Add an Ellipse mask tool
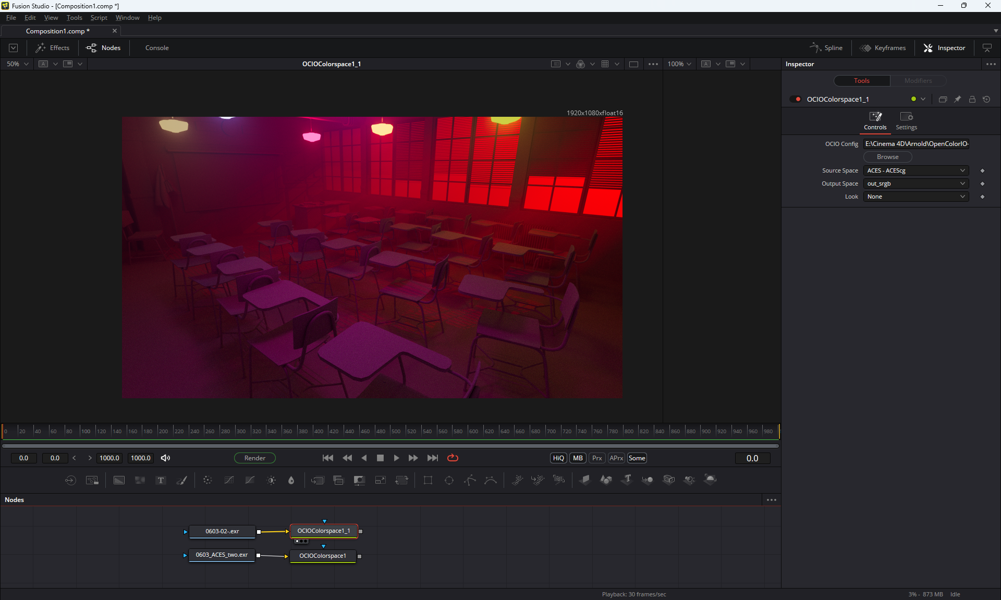Viewport: 1001px width, 600px height. pos(449,480)
